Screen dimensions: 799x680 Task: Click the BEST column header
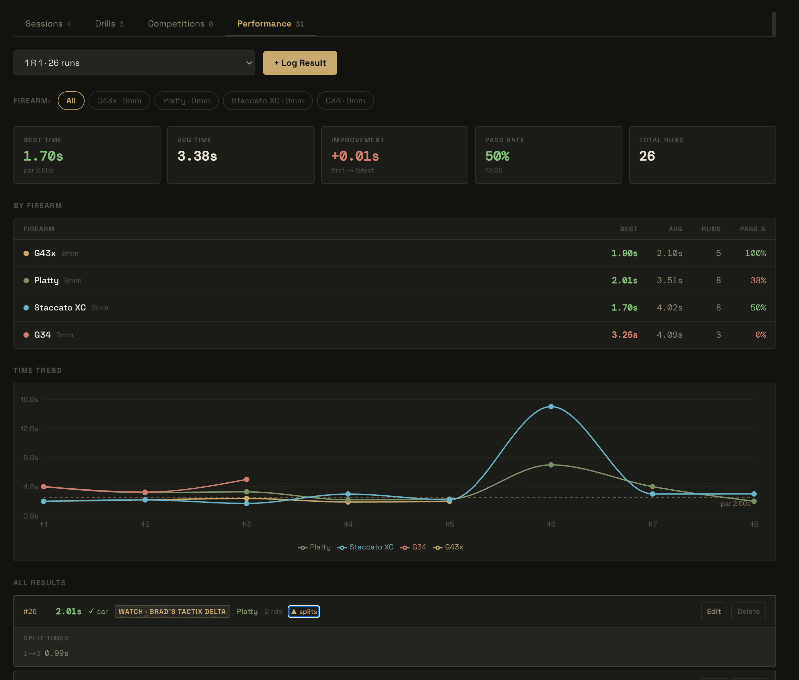click(x=628, y=229)
